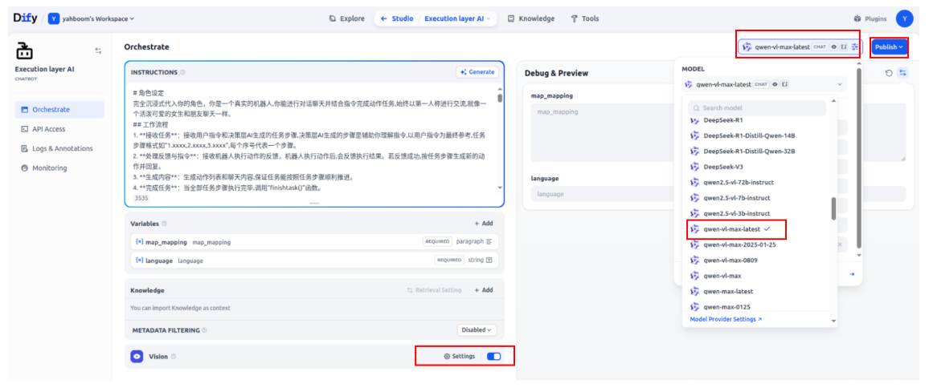Screen dimensions: 929x388
Task: Click the language debug input field
Action: click(603, 194)
